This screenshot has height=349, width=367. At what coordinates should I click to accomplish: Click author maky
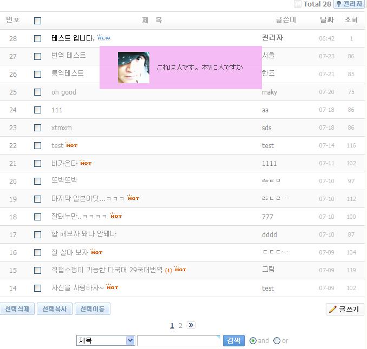(x=270, y=92)
